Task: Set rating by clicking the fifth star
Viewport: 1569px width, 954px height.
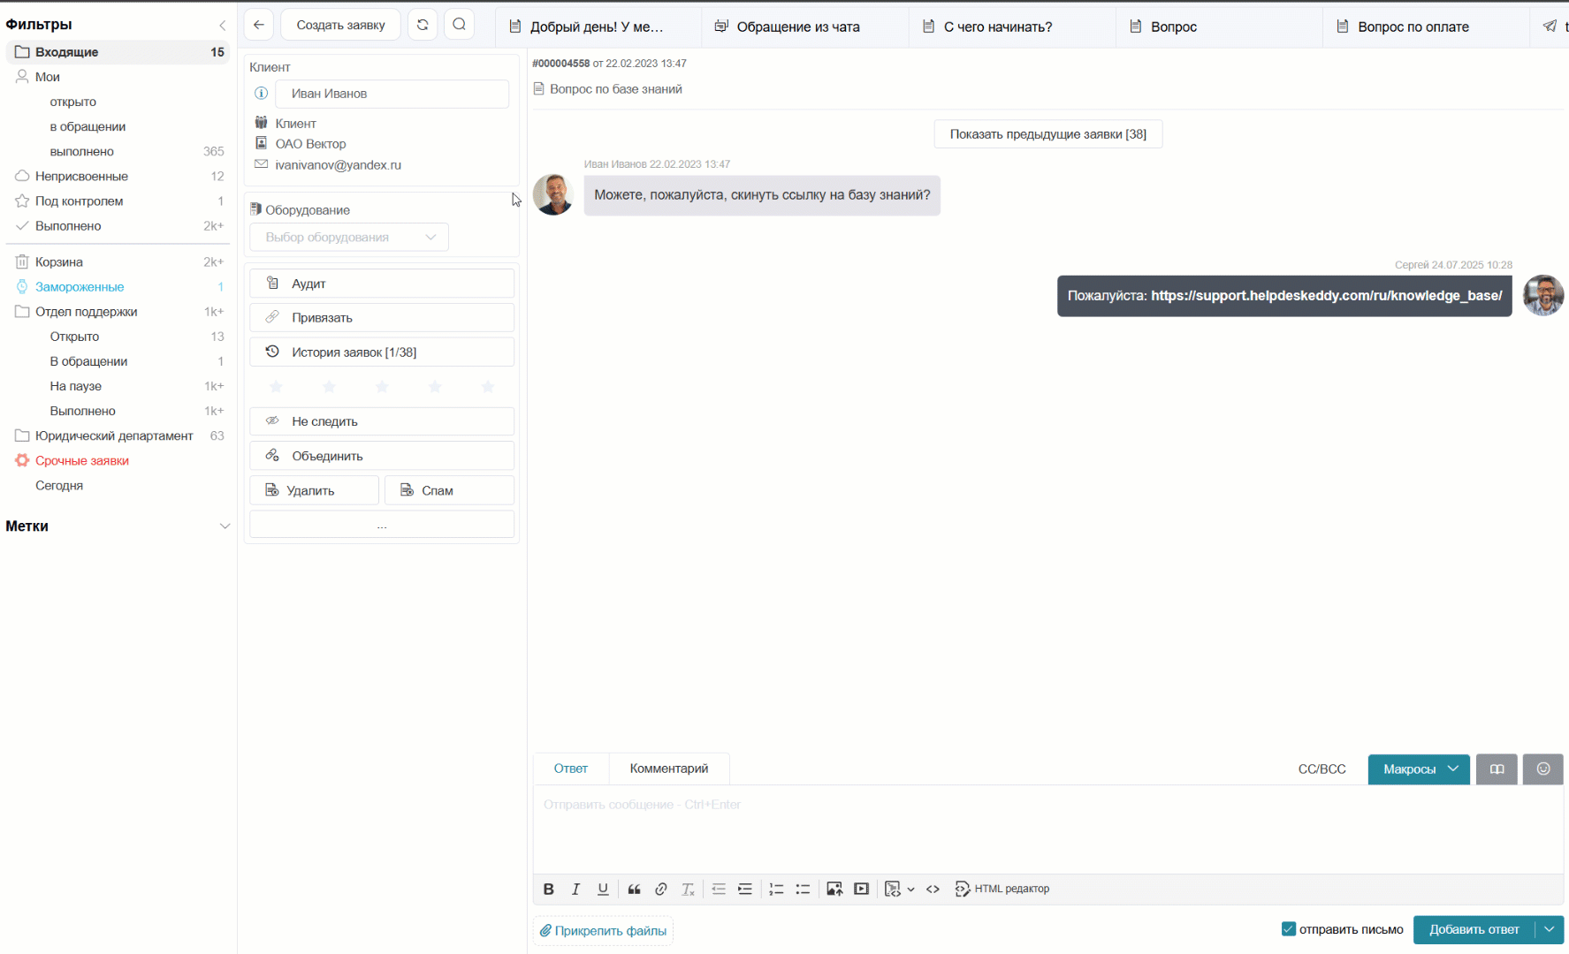Action: (488, 387)
